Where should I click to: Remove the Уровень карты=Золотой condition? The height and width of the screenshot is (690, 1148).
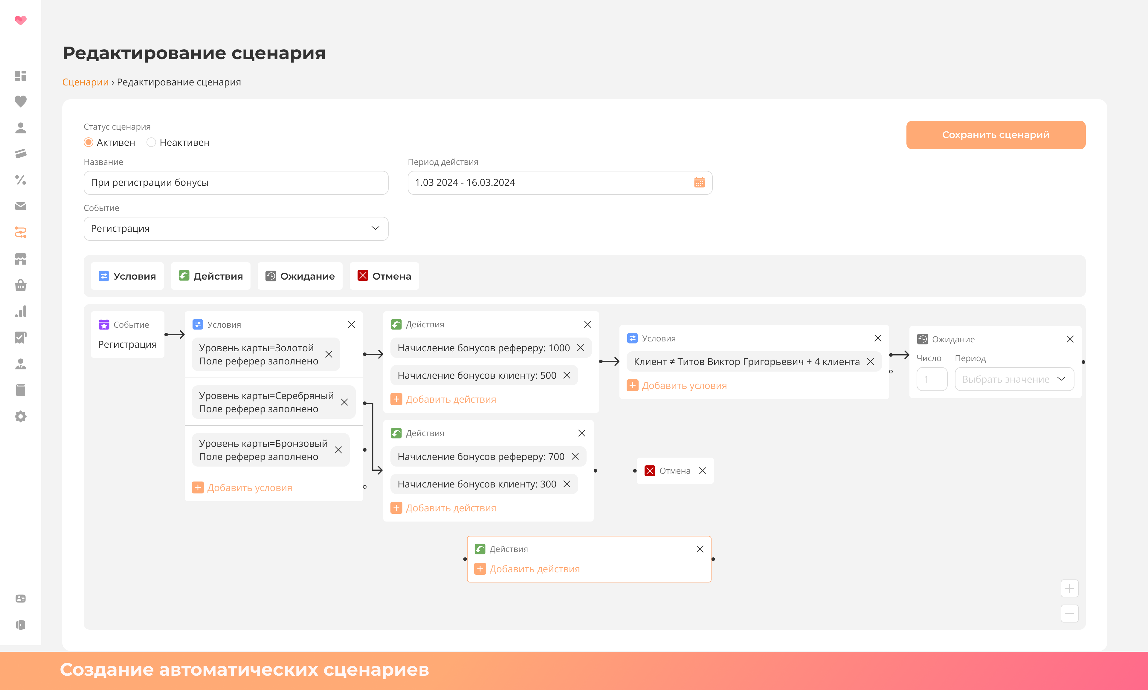329,354
